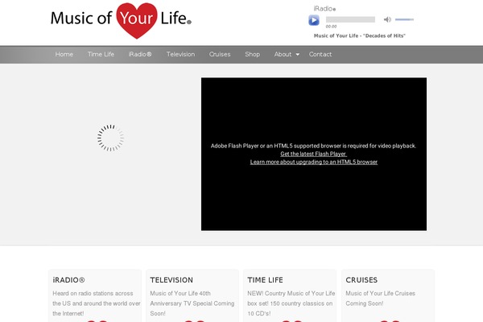Mute the iRadio speaker icon
The image size is (483, 322).
(387, 19)
